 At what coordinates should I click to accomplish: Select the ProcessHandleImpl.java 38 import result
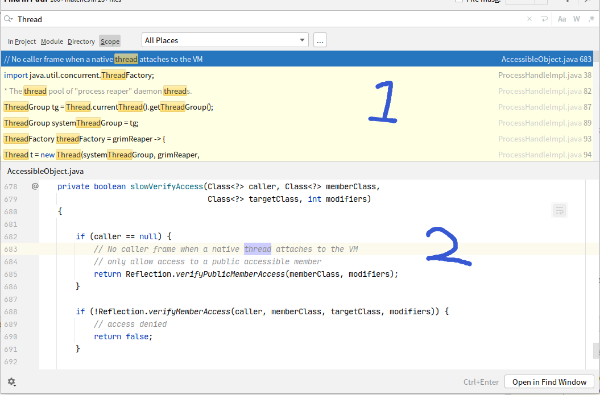[297, 76]
